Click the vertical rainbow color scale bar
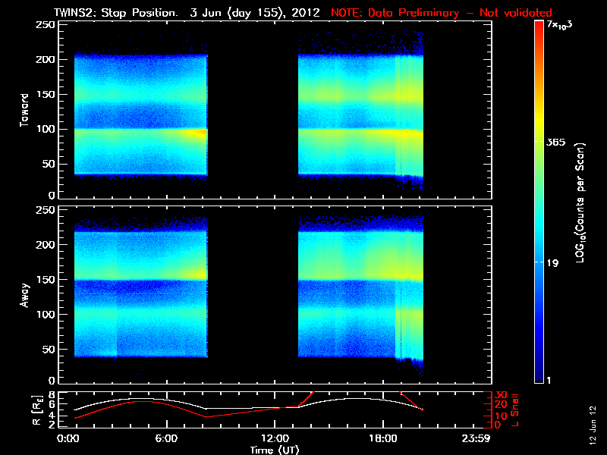The width and height of the screenshot is (607, 455). (539, 202)
